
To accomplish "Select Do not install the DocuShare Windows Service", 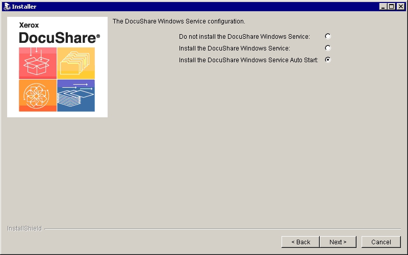I will coord(328,36).
